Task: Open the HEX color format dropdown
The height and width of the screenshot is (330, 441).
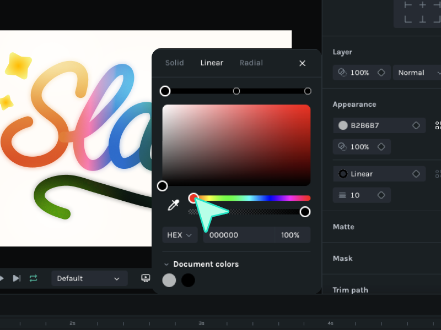Action: click(180, 235)
